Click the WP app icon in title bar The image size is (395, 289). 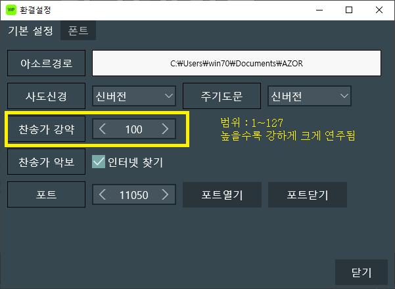11,10
